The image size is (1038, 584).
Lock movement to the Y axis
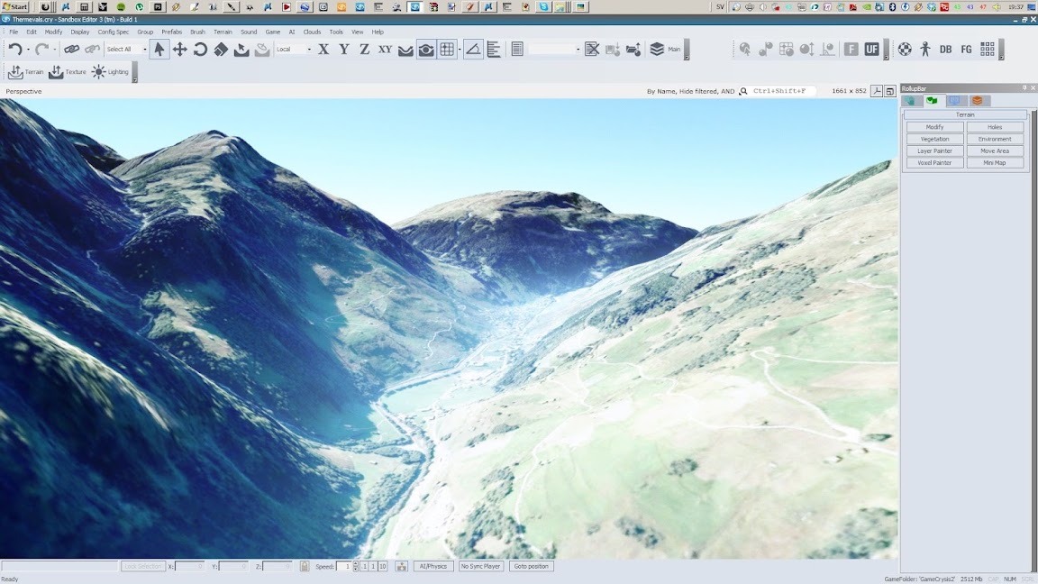(343, 49)
